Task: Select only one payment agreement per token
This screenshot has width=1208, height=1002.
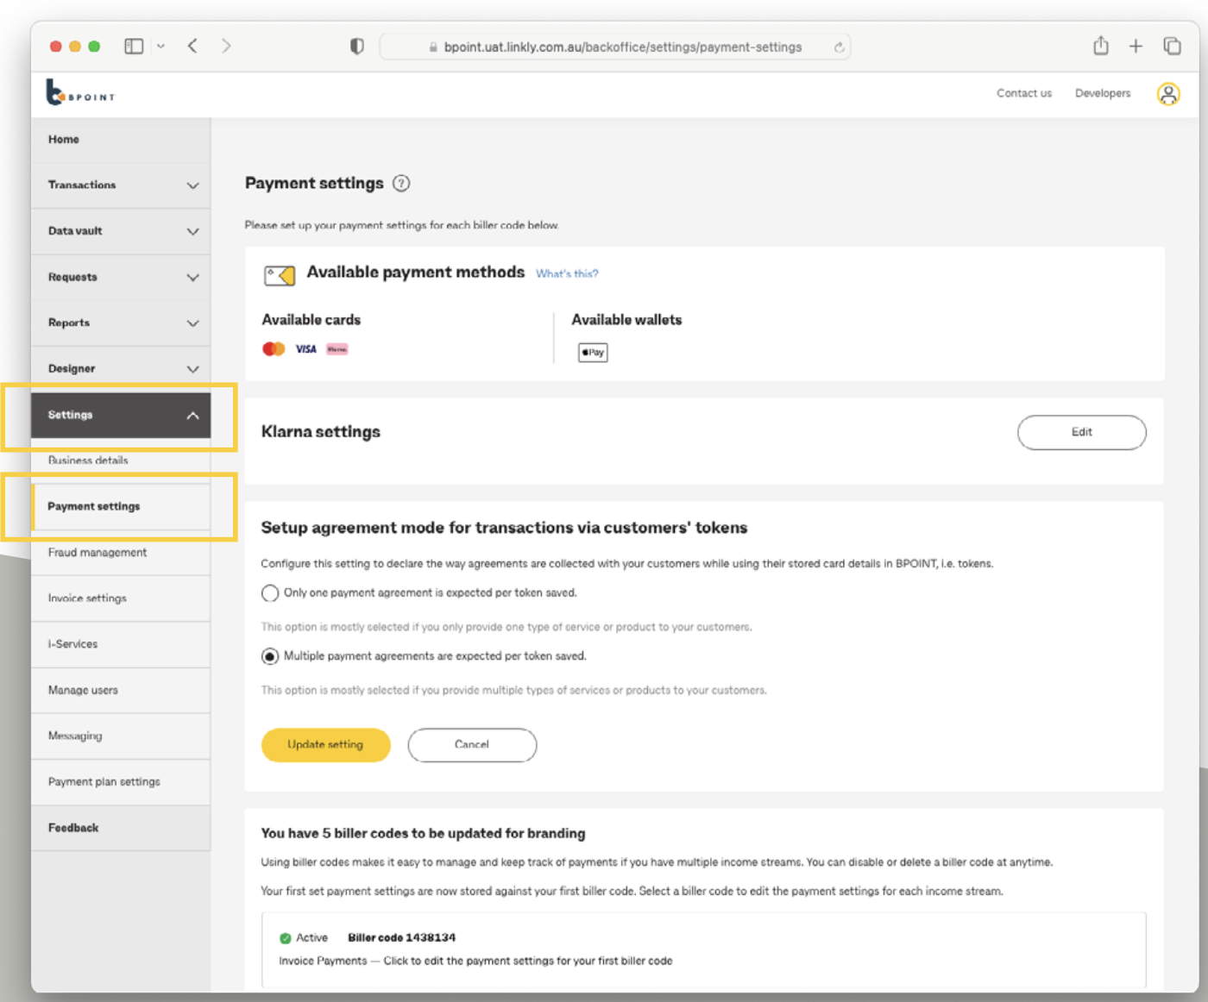Action: coord(269,593)
